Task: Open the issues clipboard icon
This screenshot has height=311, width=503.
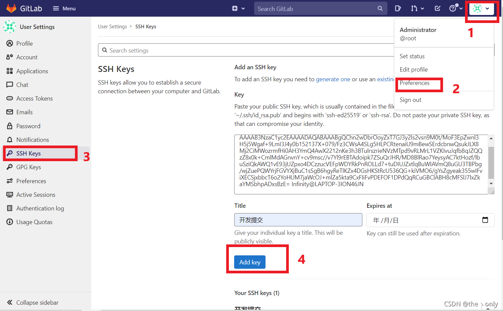Action: (x=398, y=8)
